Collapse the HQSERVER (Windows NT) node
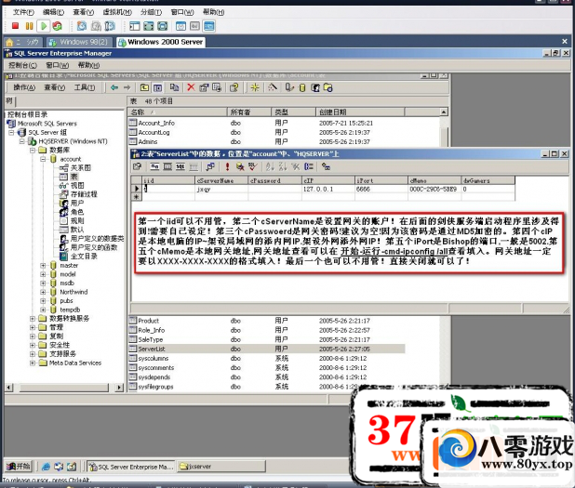Screen dimensions: 575x488 pyautogui.click(x=22, y=141)
